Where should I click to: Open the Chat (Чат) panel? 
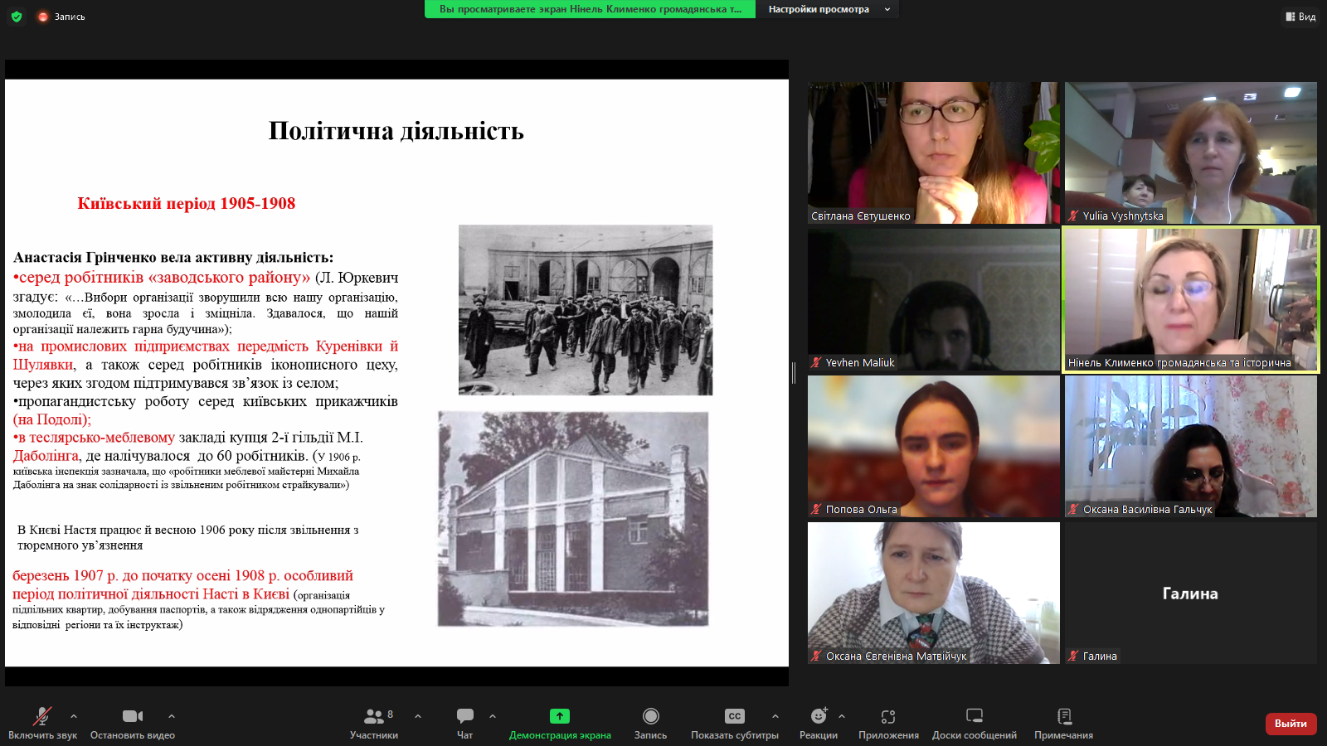click(x=465, y=716)
